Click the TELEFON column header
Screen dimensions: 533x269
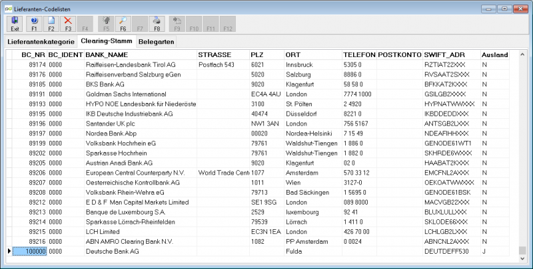[359, 55]
